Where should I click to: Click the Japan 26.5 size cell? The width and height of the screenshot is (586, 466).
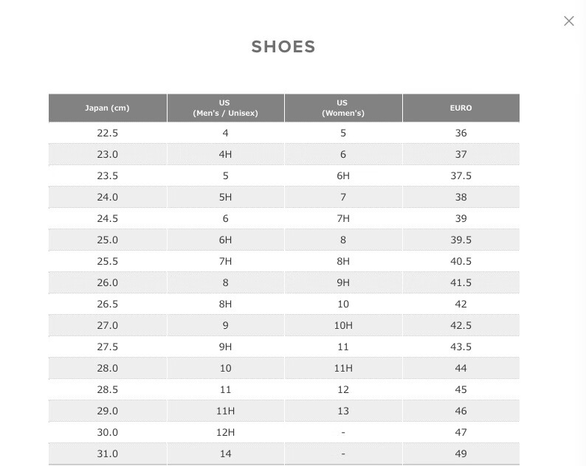[107, 305]
